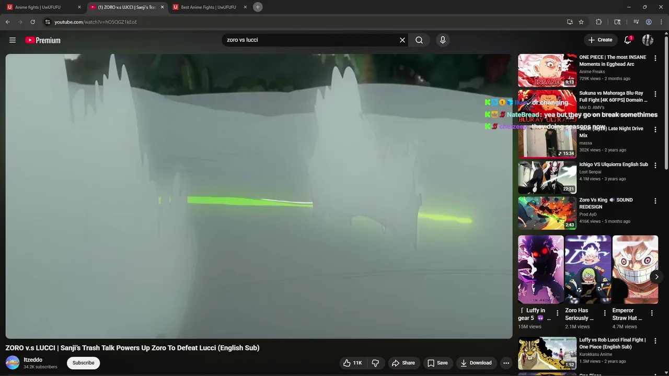Open the Itzeddo channel name link
The height and width of the screenshot is (376, 669).
pyautogui.click(x=33, y=360)
